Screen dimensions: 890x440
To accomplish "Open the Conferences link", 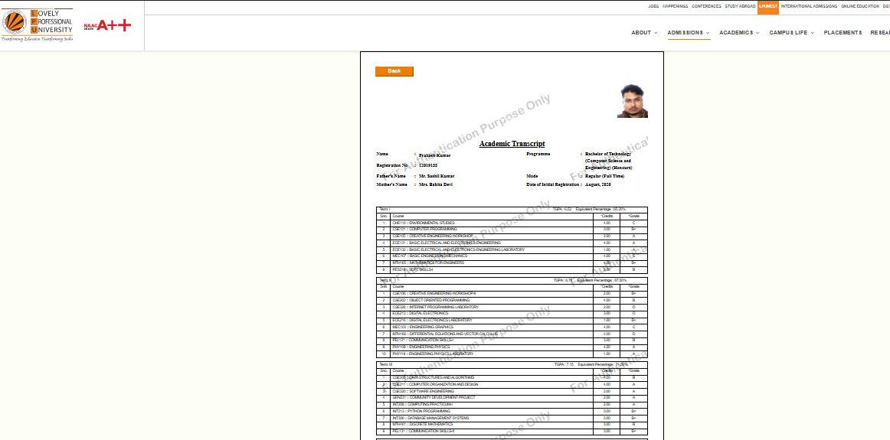I will pyautogui.click(x=706, y=6).
